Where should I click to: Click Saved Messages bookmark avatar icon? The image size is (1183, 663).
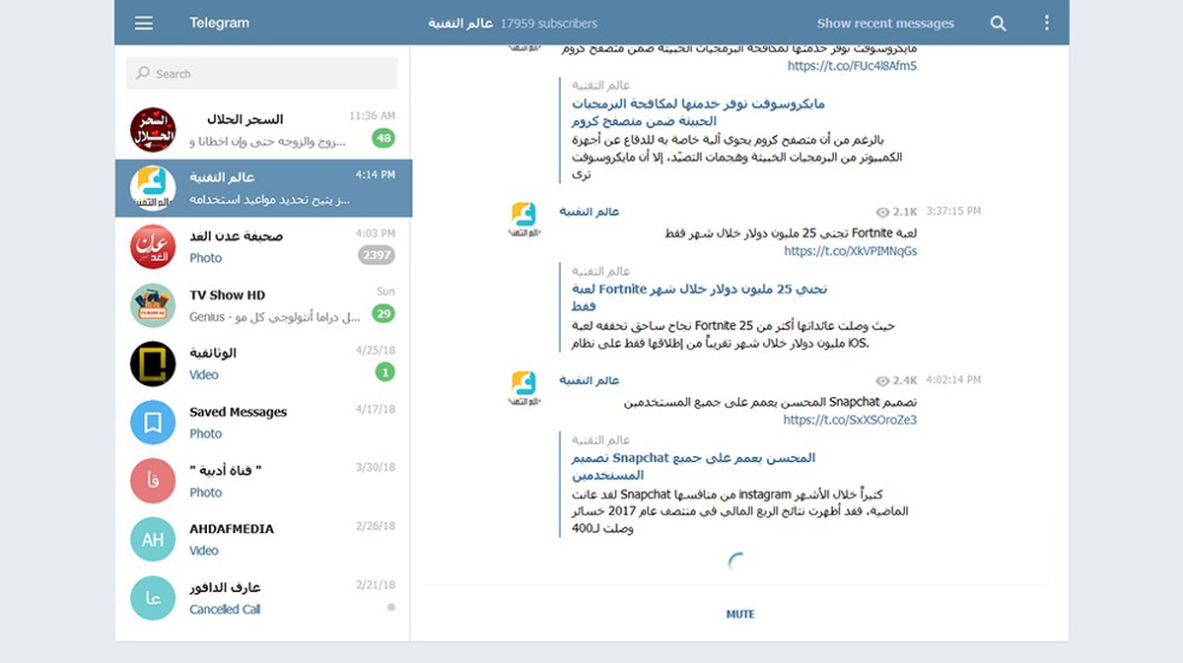tap(153, 423)
